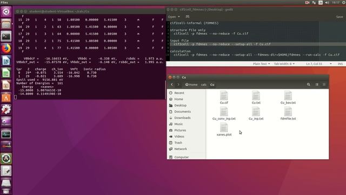This screenshot has height=195, width=346.
Task: Open the Ln/Col position dropdown in gedit
Action: 318,64
